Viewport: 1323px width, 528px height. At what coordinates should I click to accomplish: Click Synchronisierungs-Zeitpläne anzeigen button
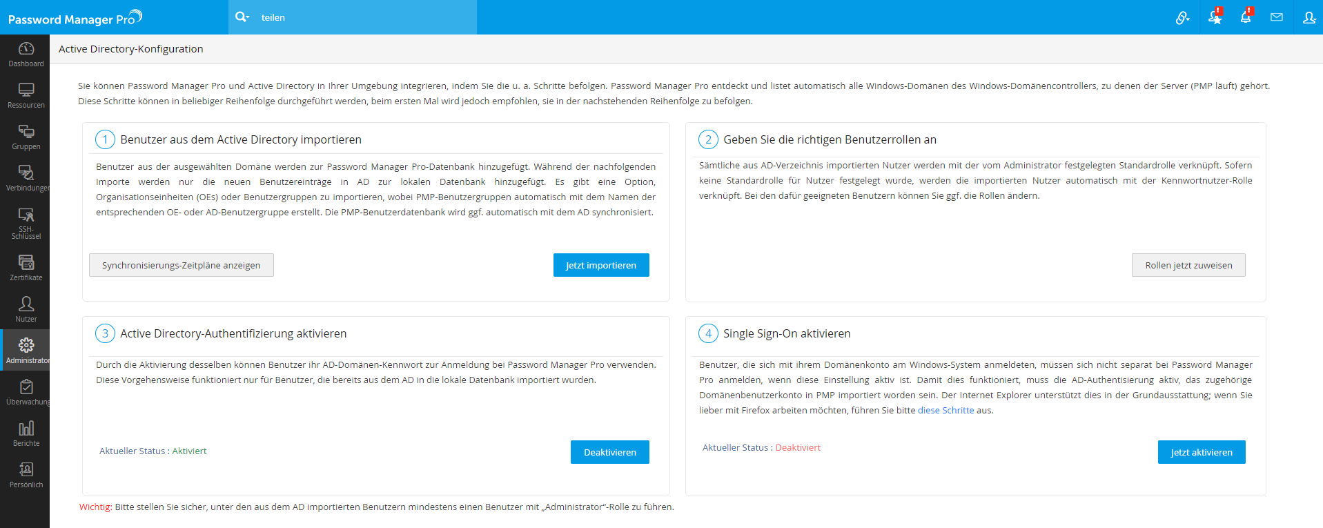pos(182,265)
